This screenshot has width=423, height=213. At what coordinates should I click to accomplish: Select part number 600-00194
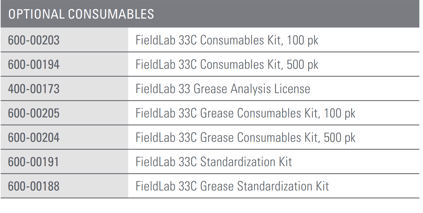34,65
